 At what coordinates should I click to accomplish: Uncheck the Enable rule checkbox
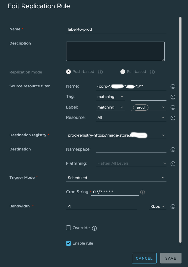tap(68, 243)
